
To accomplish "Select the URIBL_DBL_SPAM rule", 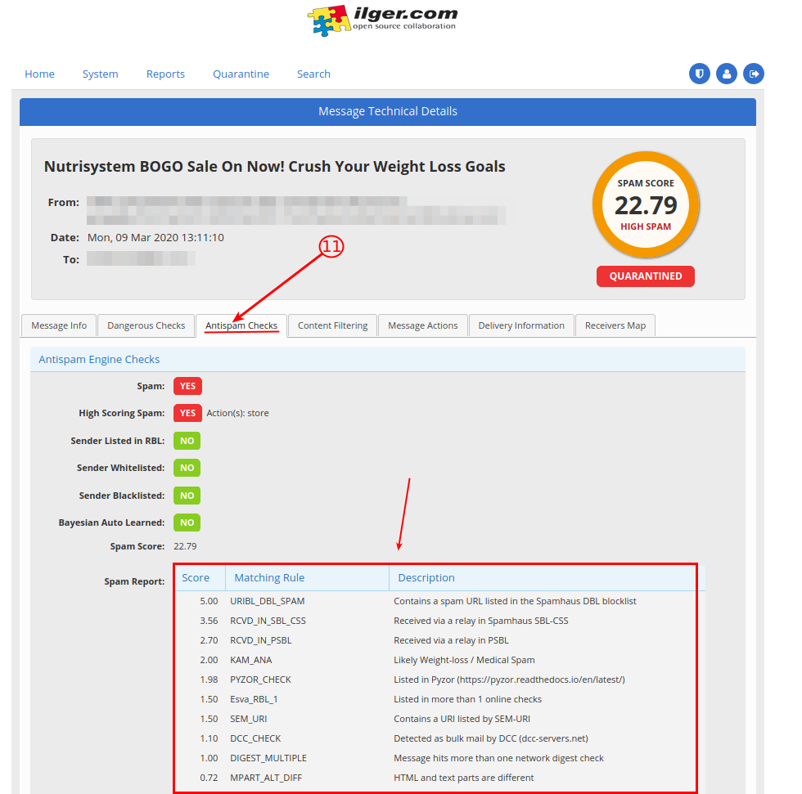I will pos(267,601).
